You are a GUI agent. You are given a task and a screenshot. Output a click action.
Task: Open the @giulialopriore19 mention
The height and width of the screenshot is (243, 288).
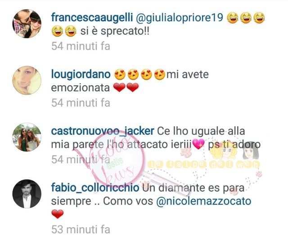pyautogui.click(x=180, y=18)
